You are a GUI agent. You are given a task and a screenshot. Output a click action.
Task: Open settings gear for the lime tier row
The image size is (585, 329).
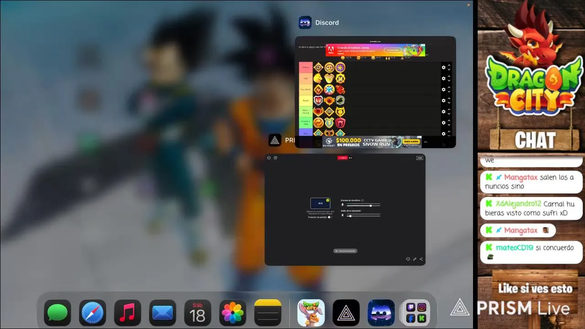coord(443,111)
